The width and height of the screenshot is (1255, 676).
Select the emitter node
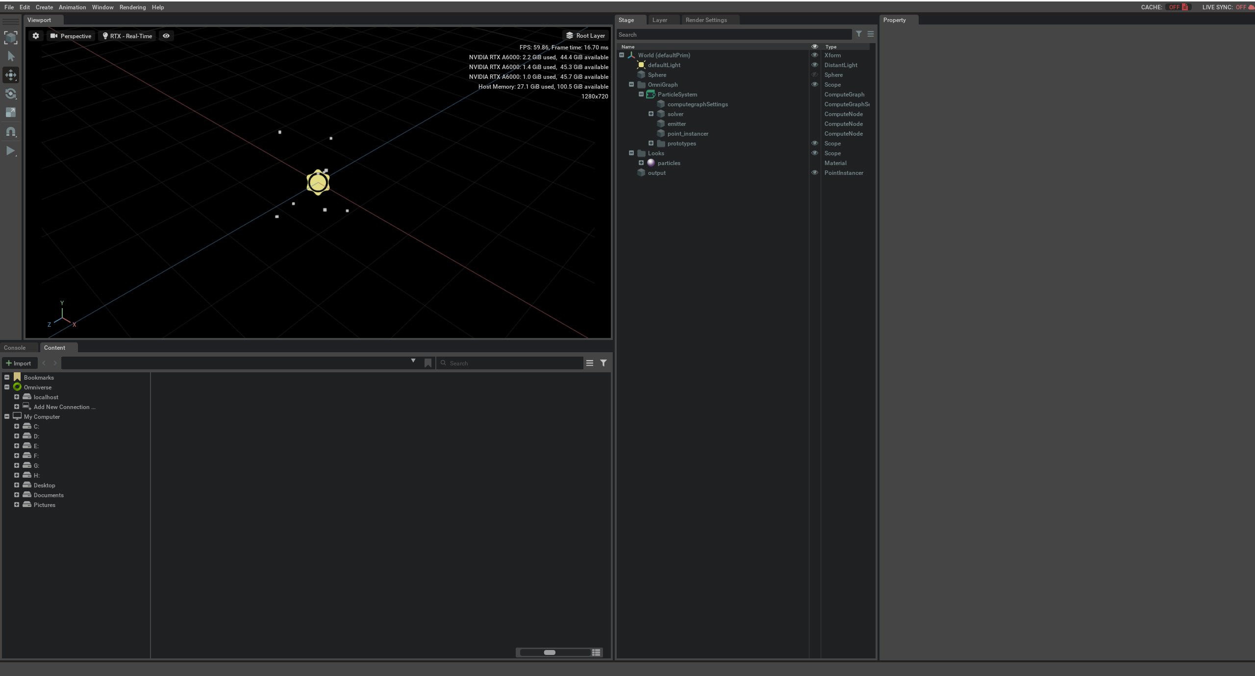tap(677, 124)
